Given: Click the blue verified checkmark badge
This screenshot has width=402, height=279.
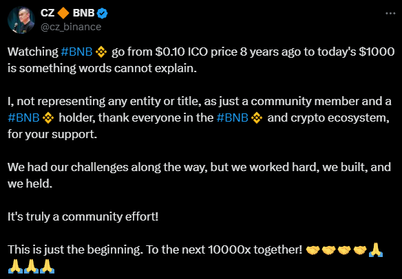Looking at the screenshot, I should point(103,13).
